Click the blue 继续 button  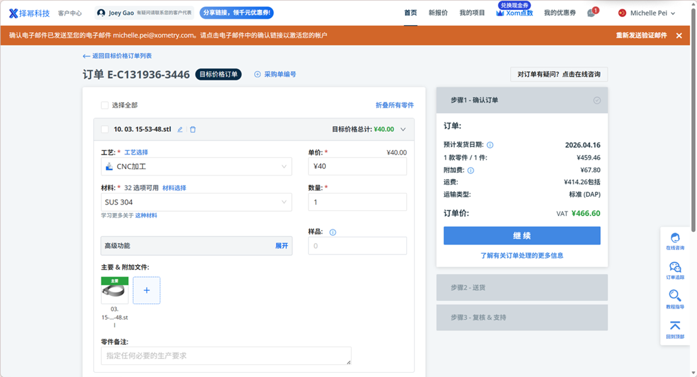click(521, 236)
